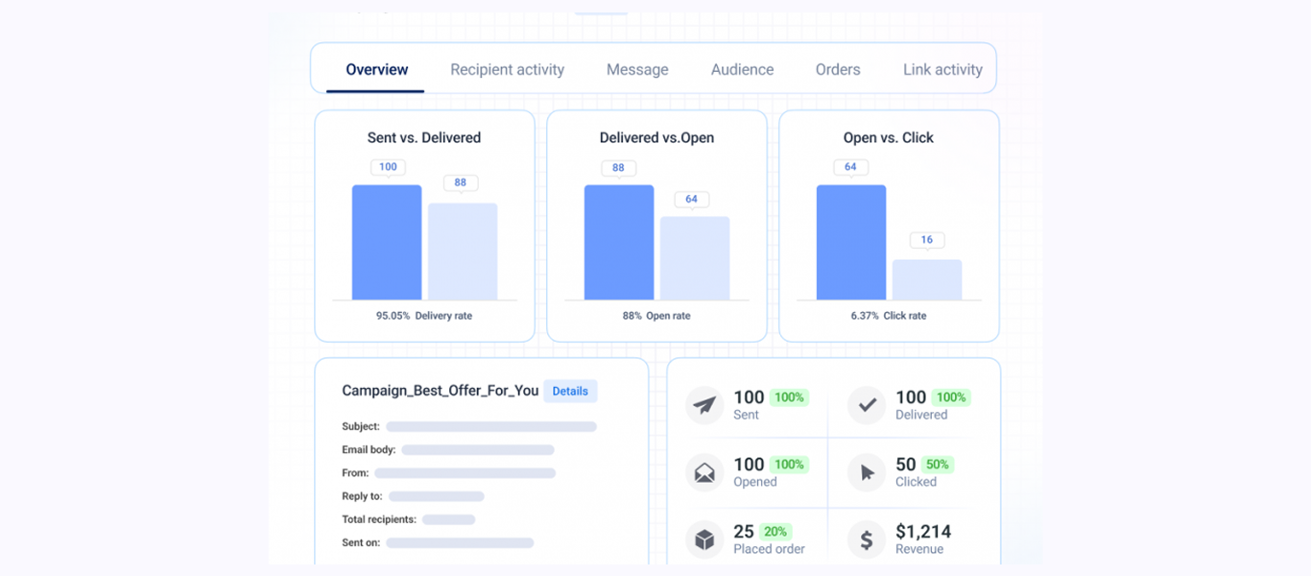Click the package Placed order icon

(704, 539)
